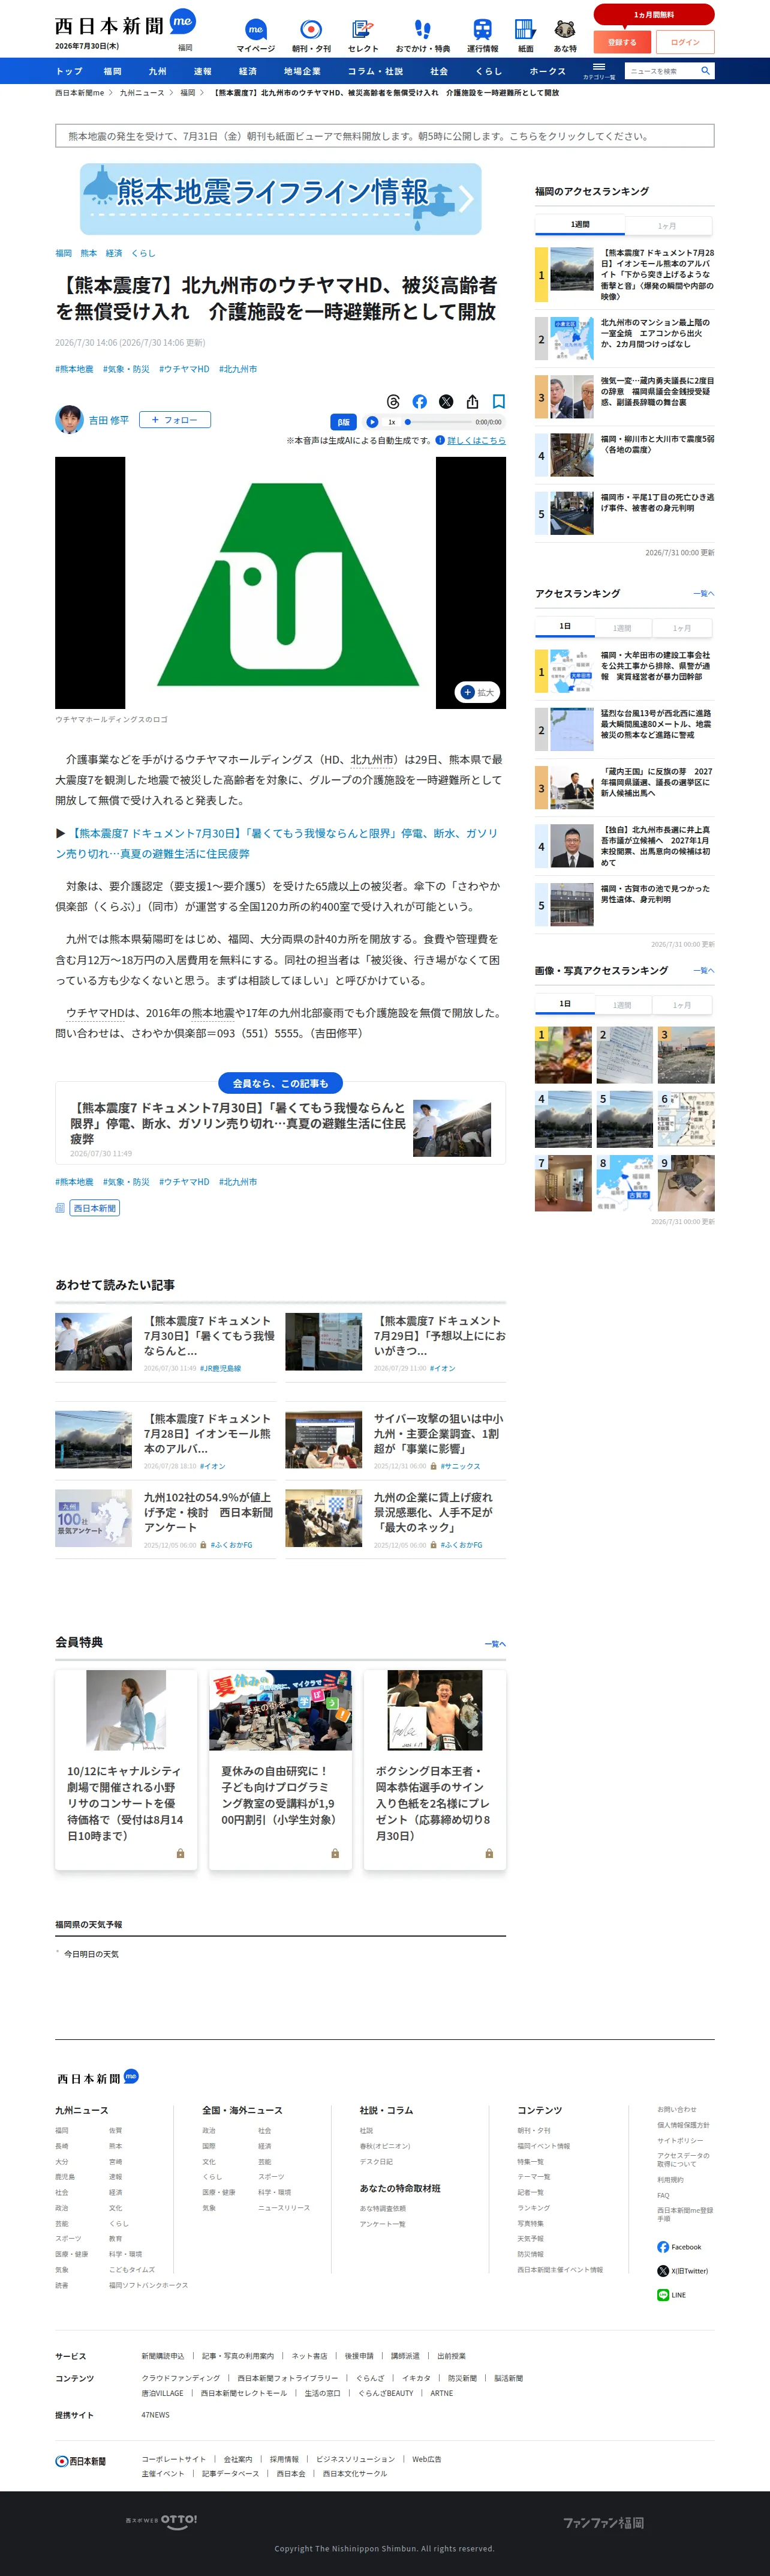Open 一覧へ for アクセスランキング
Viewport: 770px width, 2576px height.
tap(704, 593)
